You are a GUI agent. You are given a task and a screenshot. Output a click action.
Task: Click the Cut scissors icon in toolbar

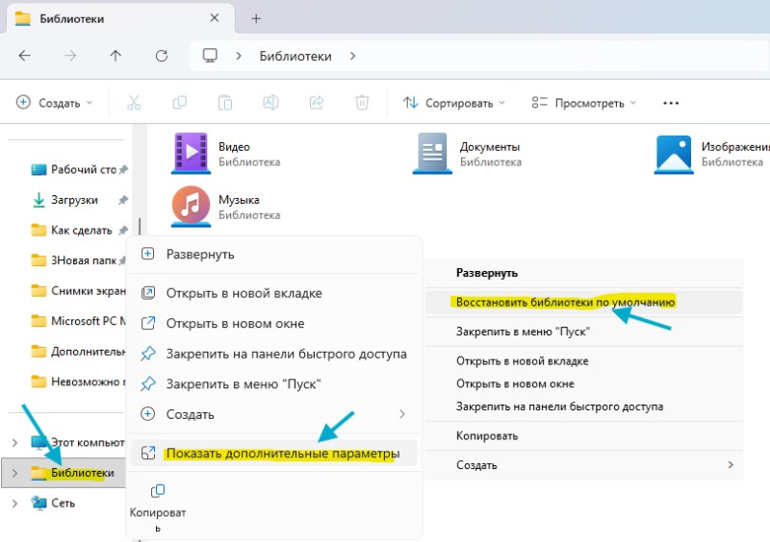tap(134, 103)
